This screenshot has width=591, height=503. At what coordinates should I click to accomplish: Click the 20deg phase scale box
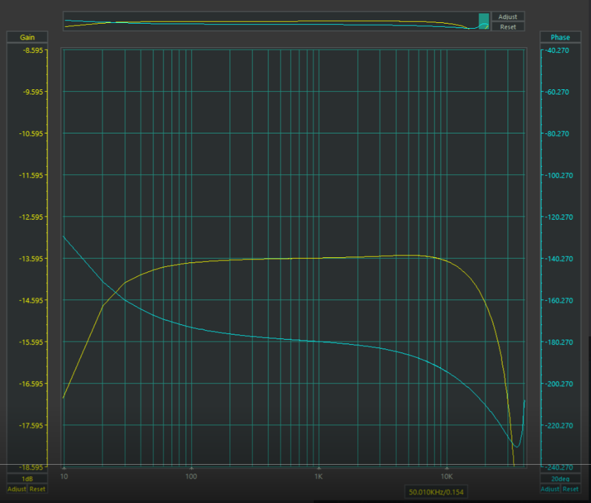(x=560, y=479)
